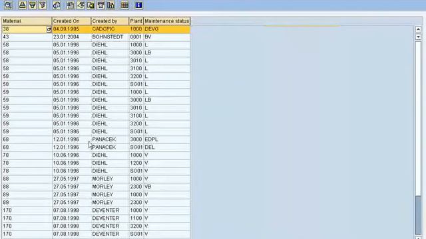This screenshot has width=426, height=239.
Task: Open the change layout grid icon
Action: coord(124,5)
